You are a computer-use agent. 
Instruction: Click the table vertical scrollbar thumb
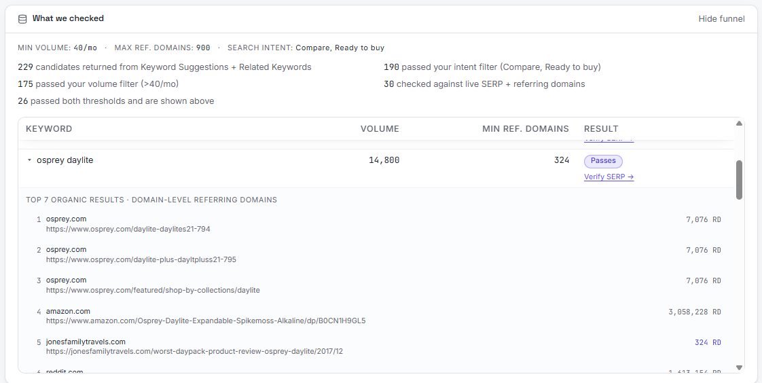click(x=739, y=180)
